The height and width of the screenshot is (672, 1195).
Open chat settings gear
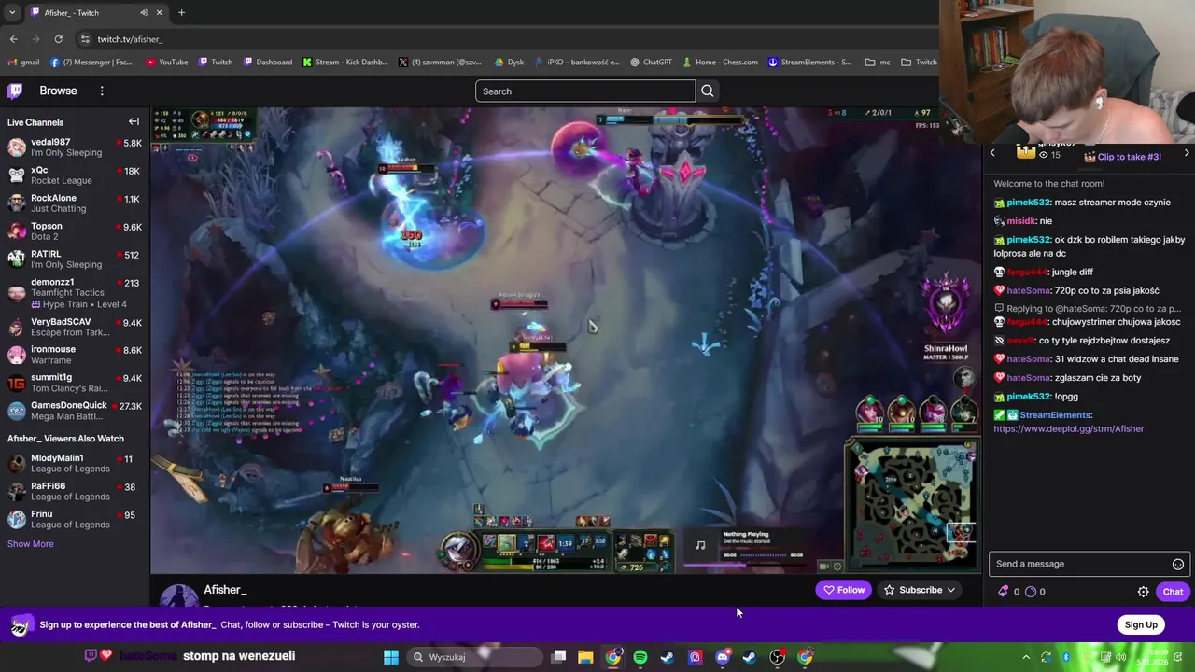tap(1143, 592)
